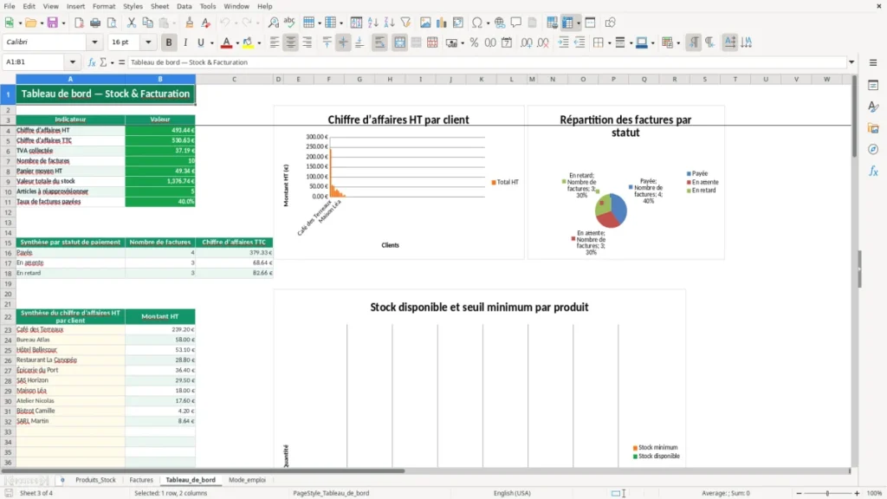Toggle Center Horizontally alignment
The width and height of the screenshot is (887, 499).
click(x=291, y=42)
